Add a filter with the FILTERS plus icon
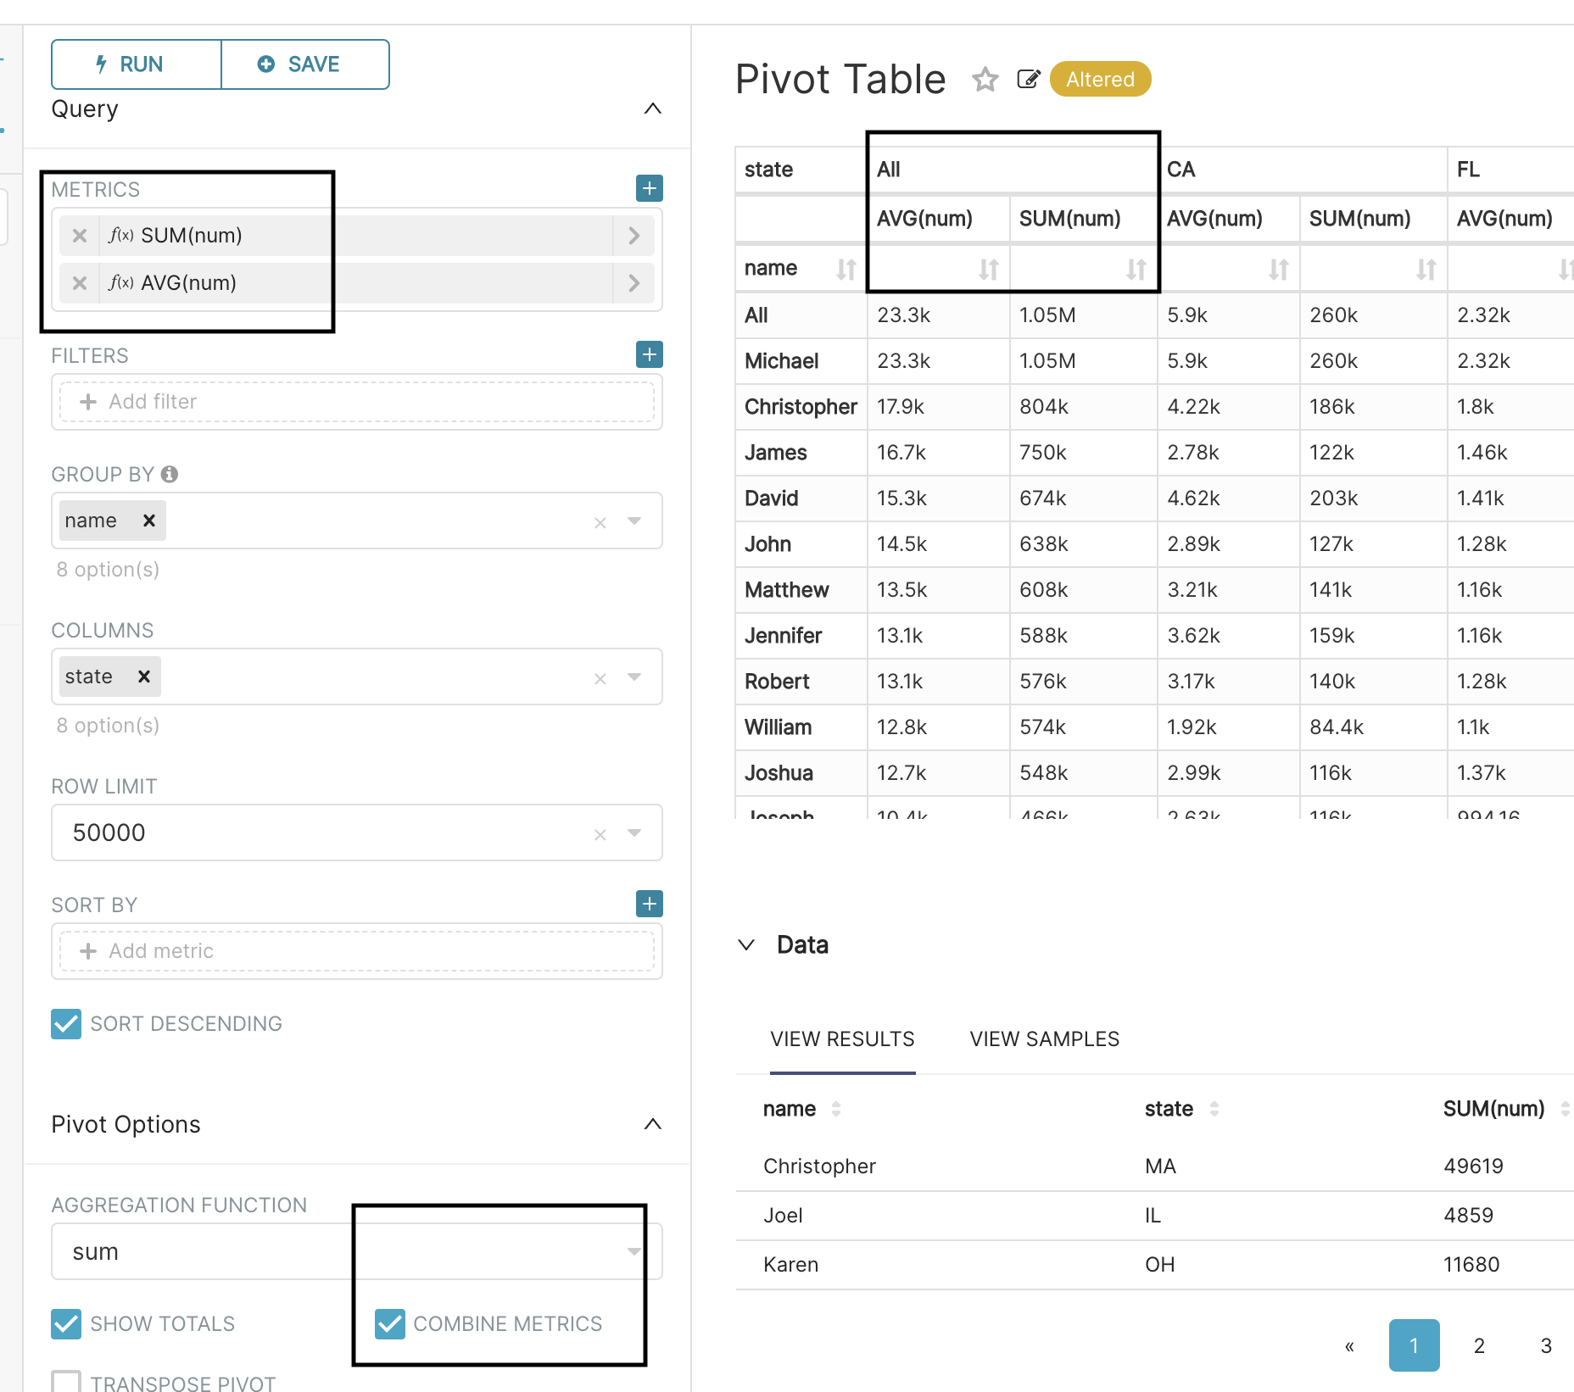The width and height of the screenshot is (1574, 1392). pyautogui.click(x=648, y=354)
